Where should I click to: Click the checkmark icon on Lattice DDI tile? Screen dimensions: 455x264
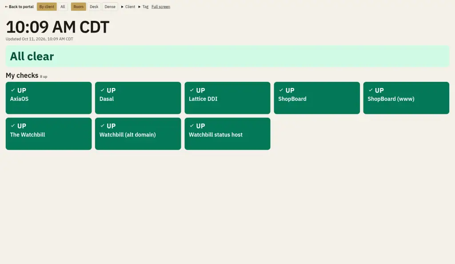(192, 90)
